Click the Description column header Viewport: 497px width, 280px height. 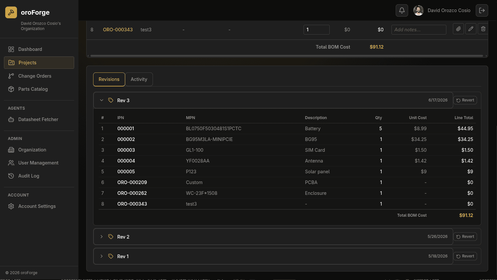(316, 118)
